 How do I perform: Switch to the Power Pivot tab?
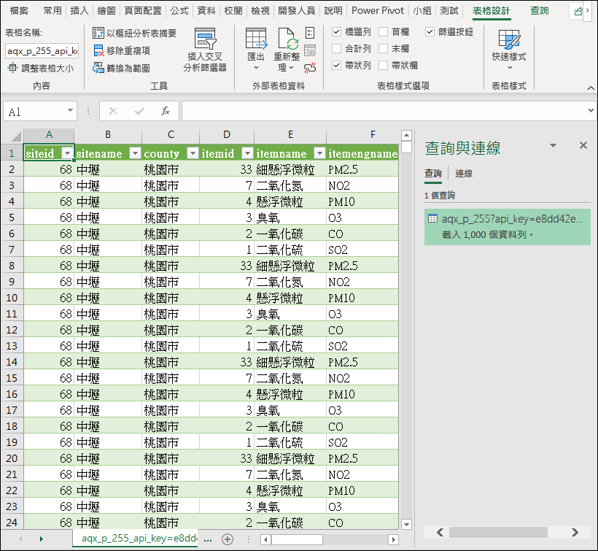tap(378, 11)
